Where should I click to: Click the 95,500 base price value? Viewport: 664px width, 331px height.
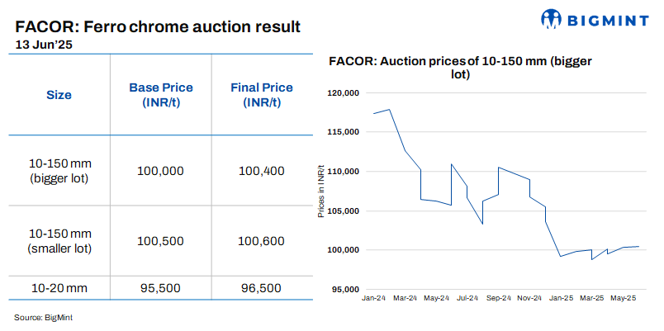[162, 288]
